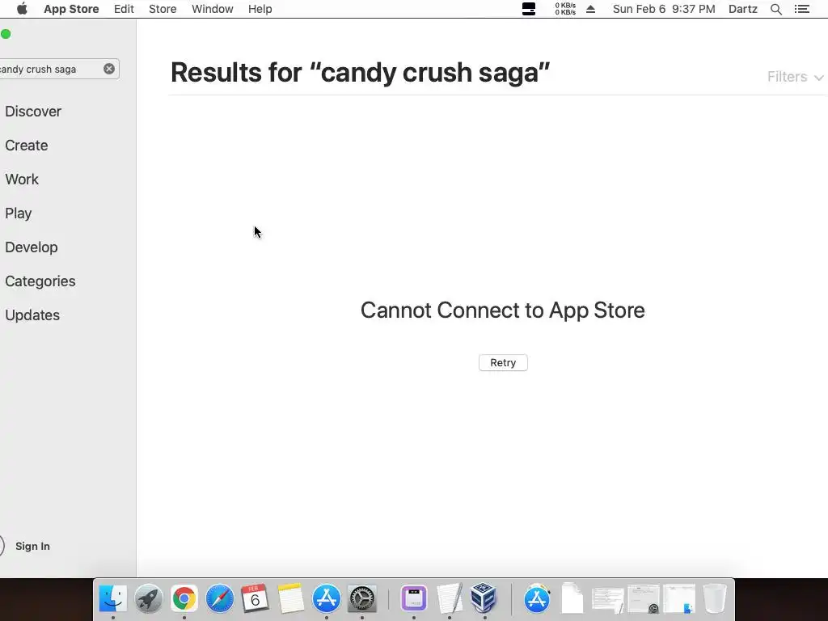This screenshot has width=828, height=621.
Task: Open Launchpad rocket icon in dock
Action: 149,598
